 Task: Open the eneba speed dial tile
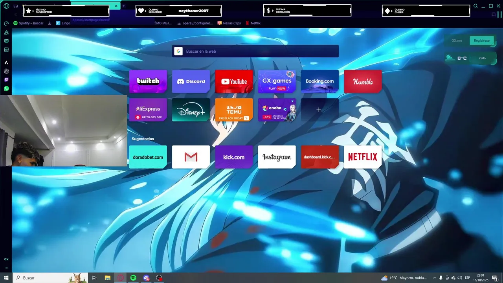pyautogui.click(x=277, y=110)
